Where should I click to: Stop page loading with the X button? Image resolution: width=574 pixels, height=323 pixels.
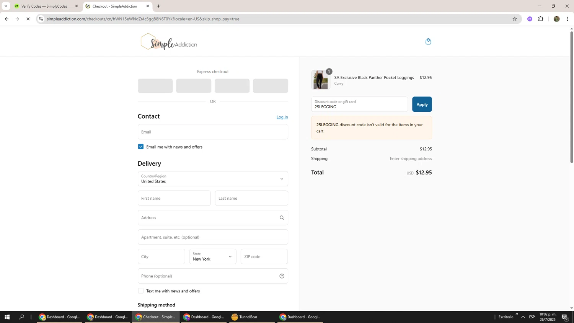point(28,19)
